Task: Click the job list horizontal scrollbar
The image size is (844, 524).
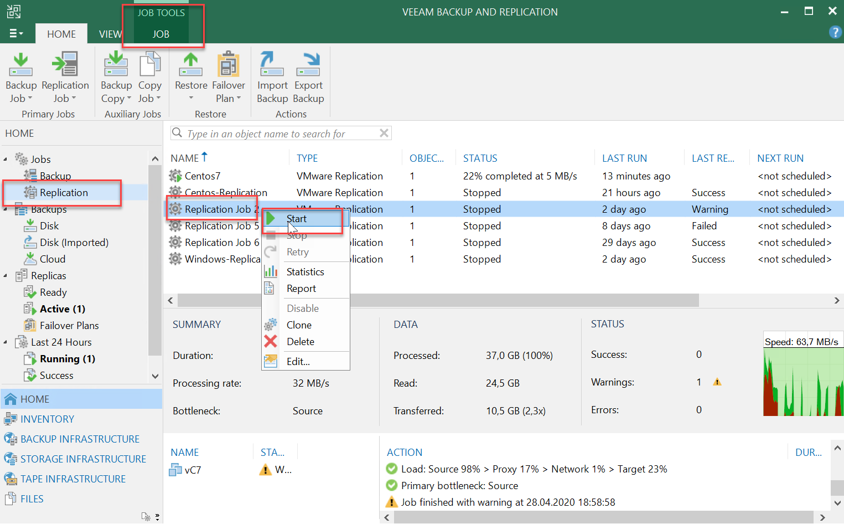Action: pyautogui.click(x=437, y=300)
